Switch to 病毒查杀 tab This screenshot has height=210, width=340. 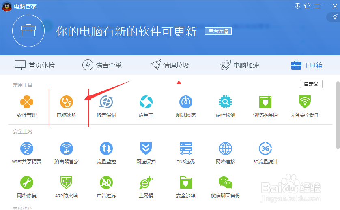pyautogui.click(x=102, y=65)
